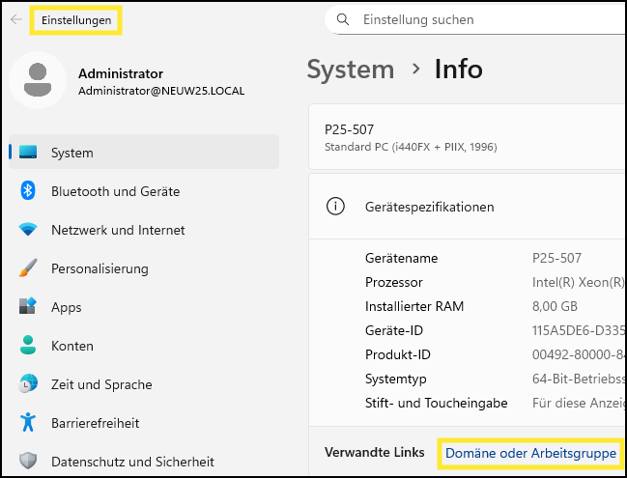Click the Datenschutz shield icon

pyautogui.click(x=28, y=461)
